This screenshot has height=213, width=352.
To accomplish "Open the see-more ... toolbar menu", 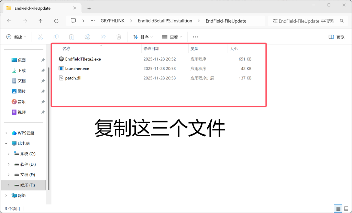I will click(x=195, y=37).
